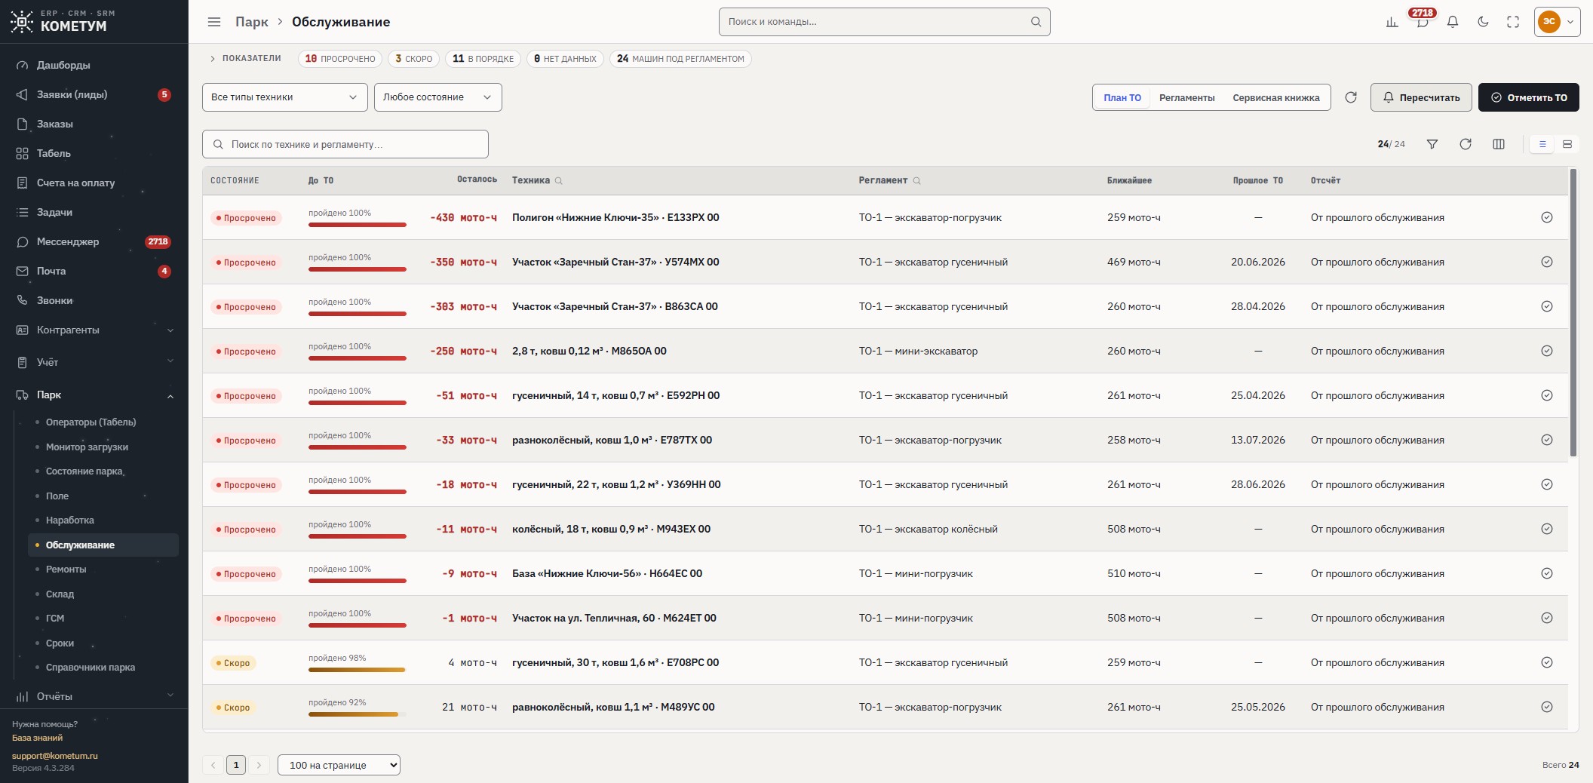The width and height of the screenshot is (1593, 783).
Task: Expand Учёт sidebar section
Action: point(94,362)
